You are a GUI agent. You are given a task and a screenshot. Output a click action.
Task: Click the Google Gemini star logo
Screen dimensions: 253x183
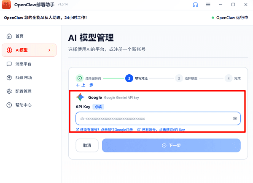[80, 97]
